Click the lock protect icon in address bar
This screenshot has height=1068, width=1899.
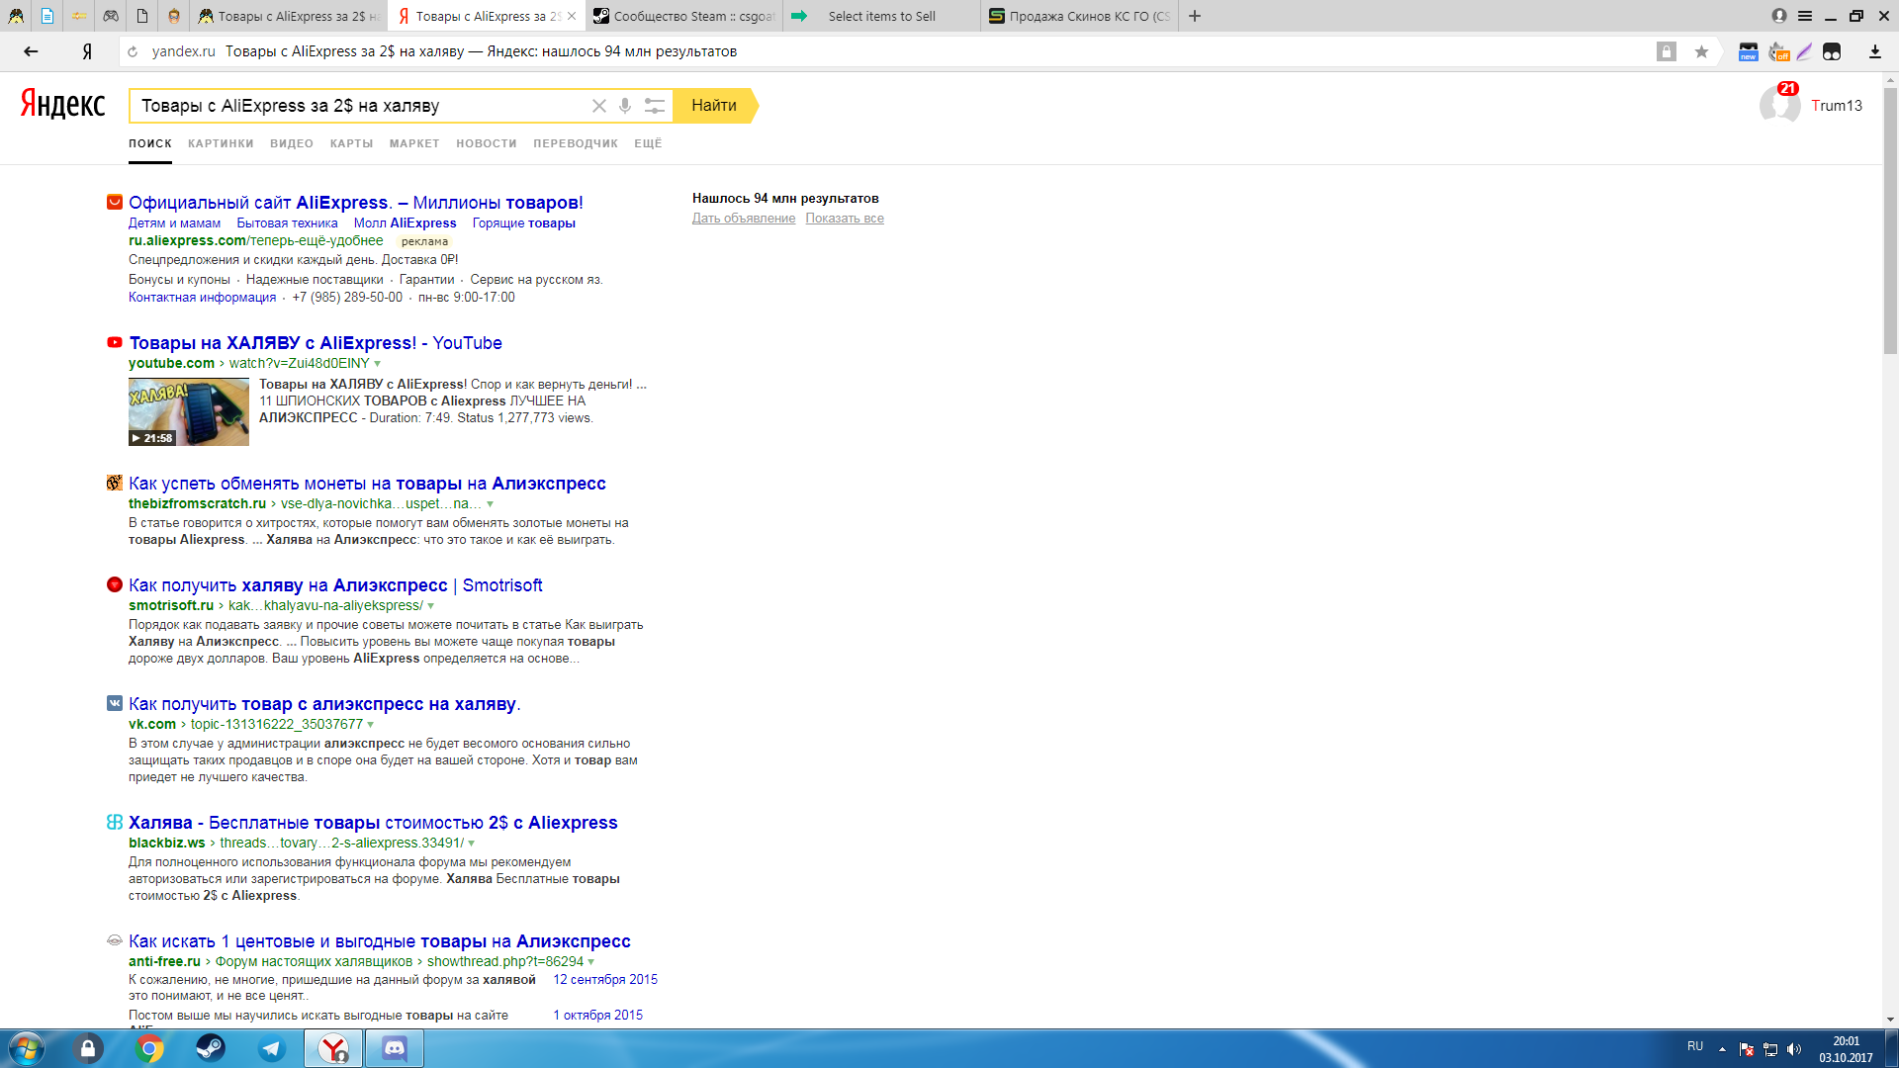[1667, 51]
